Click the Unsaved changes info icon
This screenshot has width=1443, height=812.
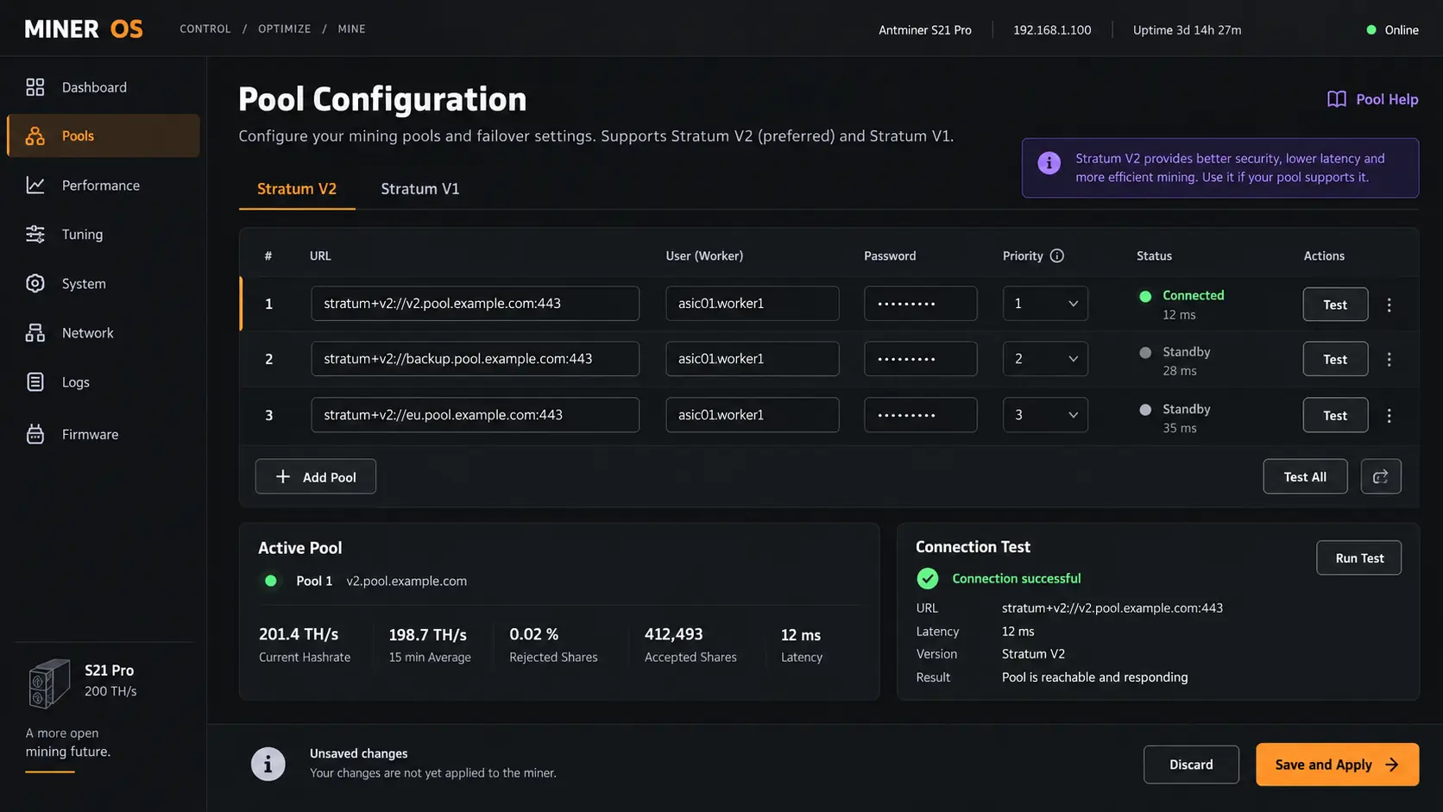[x=268, y=764]
